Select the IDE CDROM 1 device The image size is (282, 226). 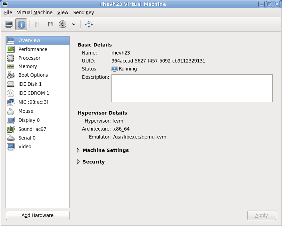pyautogui.click(x=33, y=93)
